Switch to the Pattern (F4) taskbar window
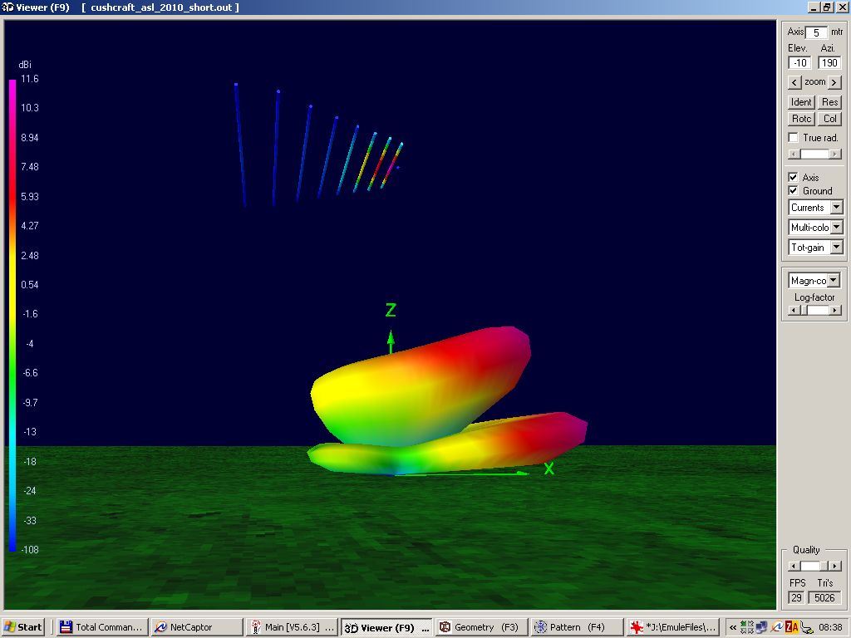The image size is (851, 638). click(576, 627)
